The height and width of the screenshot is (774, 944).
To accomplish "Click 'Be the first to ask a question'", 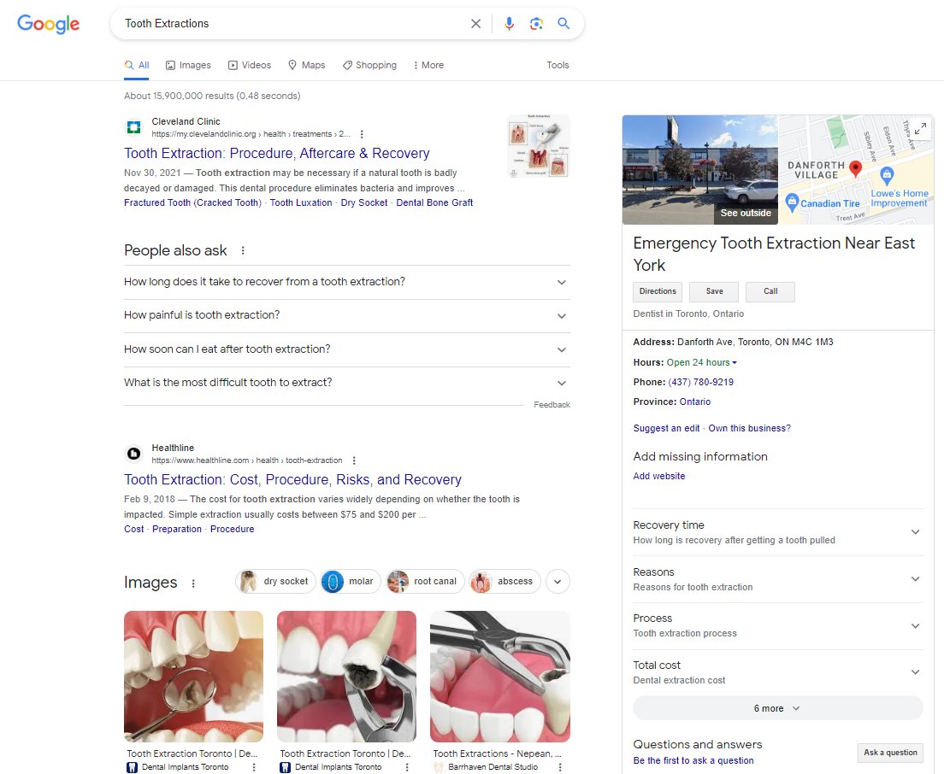I will [x=693, y=761].
